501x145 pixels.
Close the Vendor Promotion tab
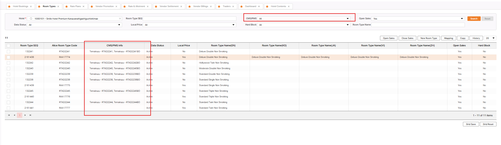(x=116, y=6)
